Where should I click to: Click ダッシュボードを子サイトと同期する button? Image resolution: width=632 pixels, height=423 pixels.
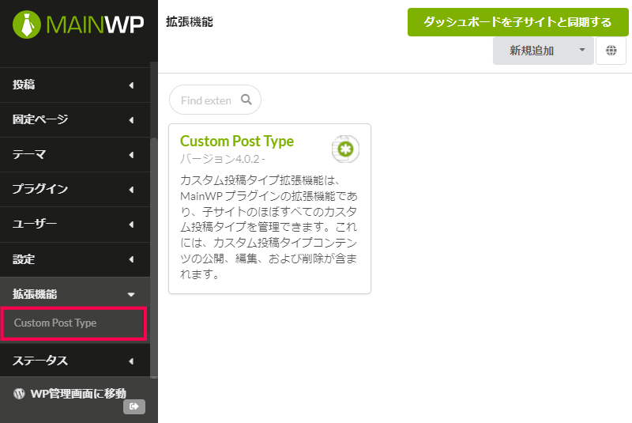tap(517, 22)
